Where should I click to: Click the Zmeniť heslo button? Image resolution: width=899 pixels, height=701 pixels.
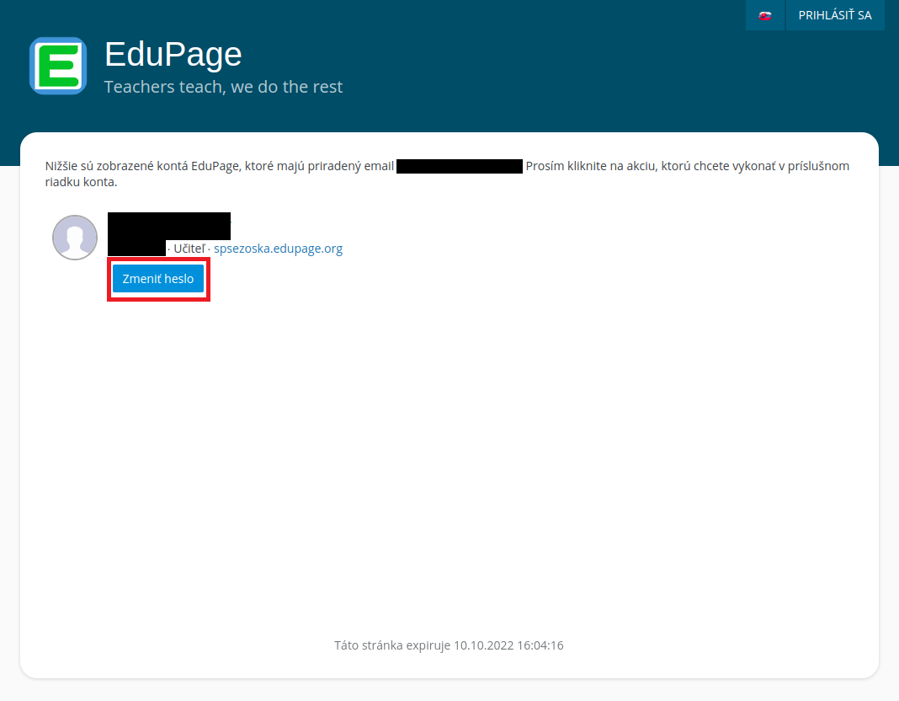pyautogui.click(x=158, y=279)
